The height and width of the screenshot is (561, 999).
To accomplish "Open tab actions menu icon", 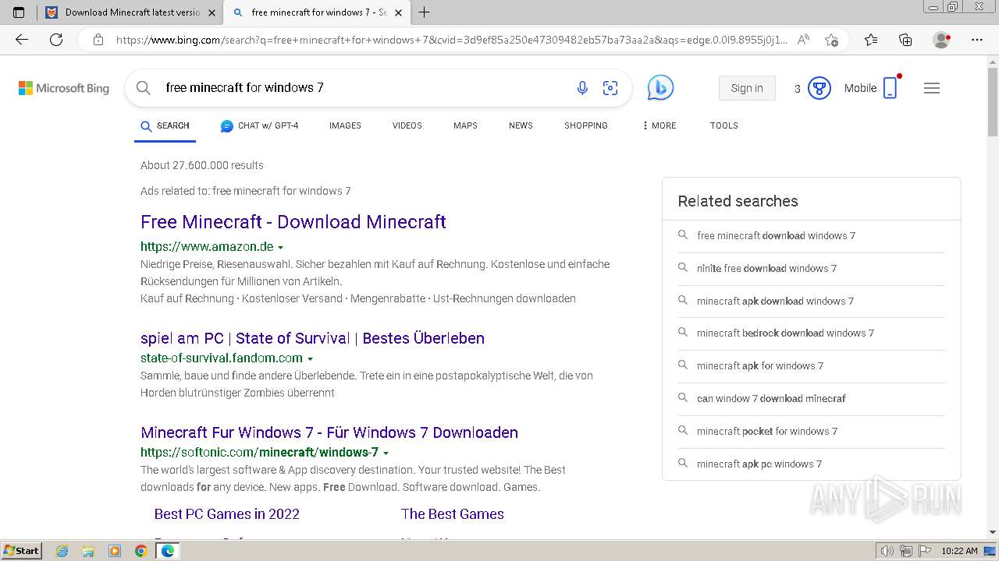I will tap(19, 12).
